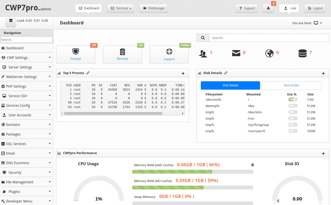Go to Dashboard in sidebar navigation

coord(27,48)
